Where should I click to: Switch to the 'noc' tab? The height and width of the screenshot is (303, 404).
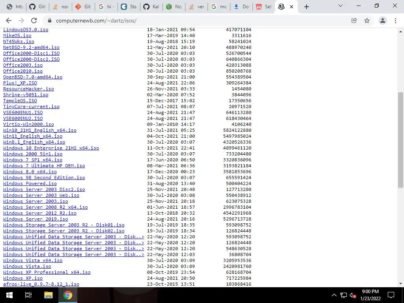coord(60,7)
